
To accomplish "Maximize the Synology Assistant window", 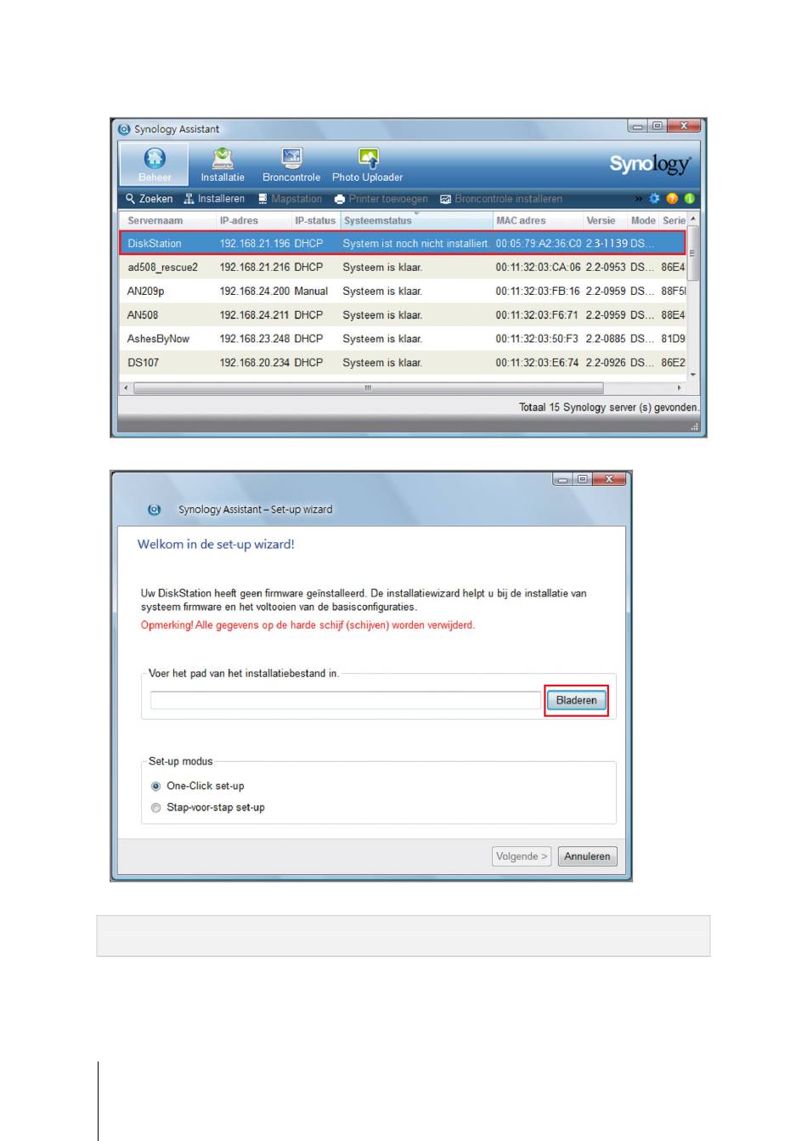I will [x=657, y=126].
